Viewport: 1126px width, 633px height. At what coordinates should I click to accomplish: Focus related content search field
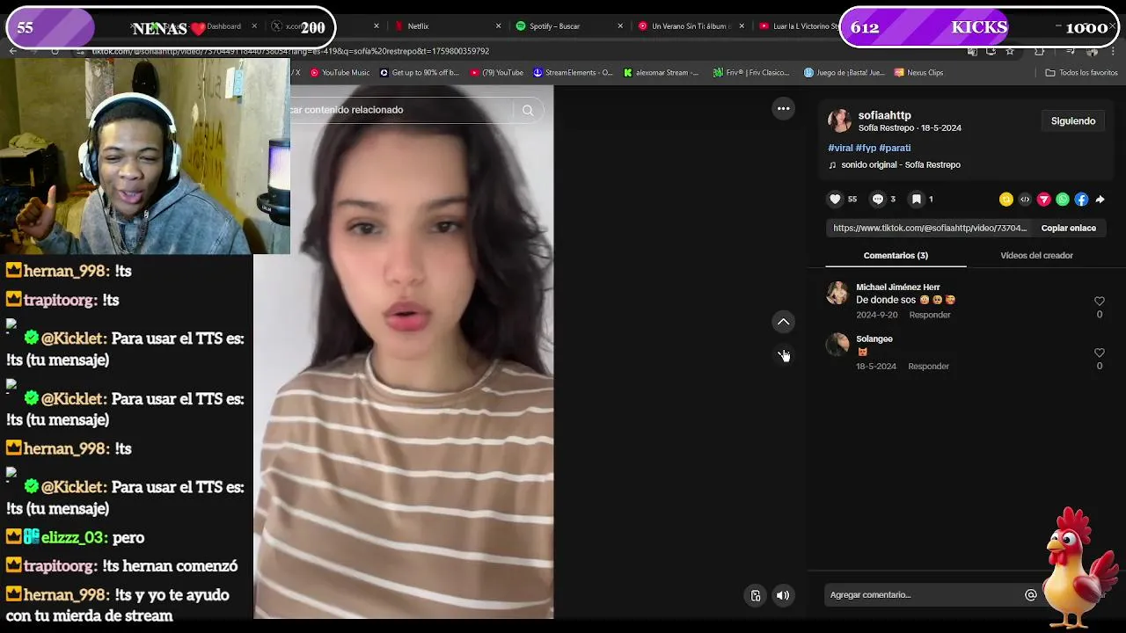point(400,110)
